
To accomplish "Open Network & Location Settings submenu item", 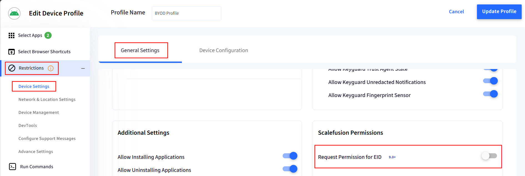I will (47, 100).
